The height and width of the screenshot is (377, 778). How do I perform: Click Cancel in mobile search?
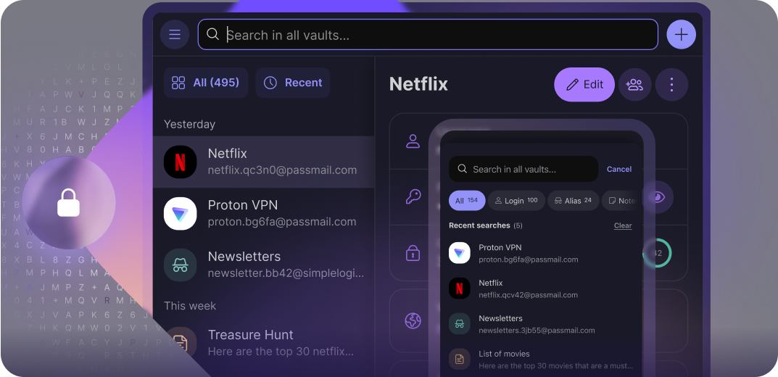tap(619, 169)
